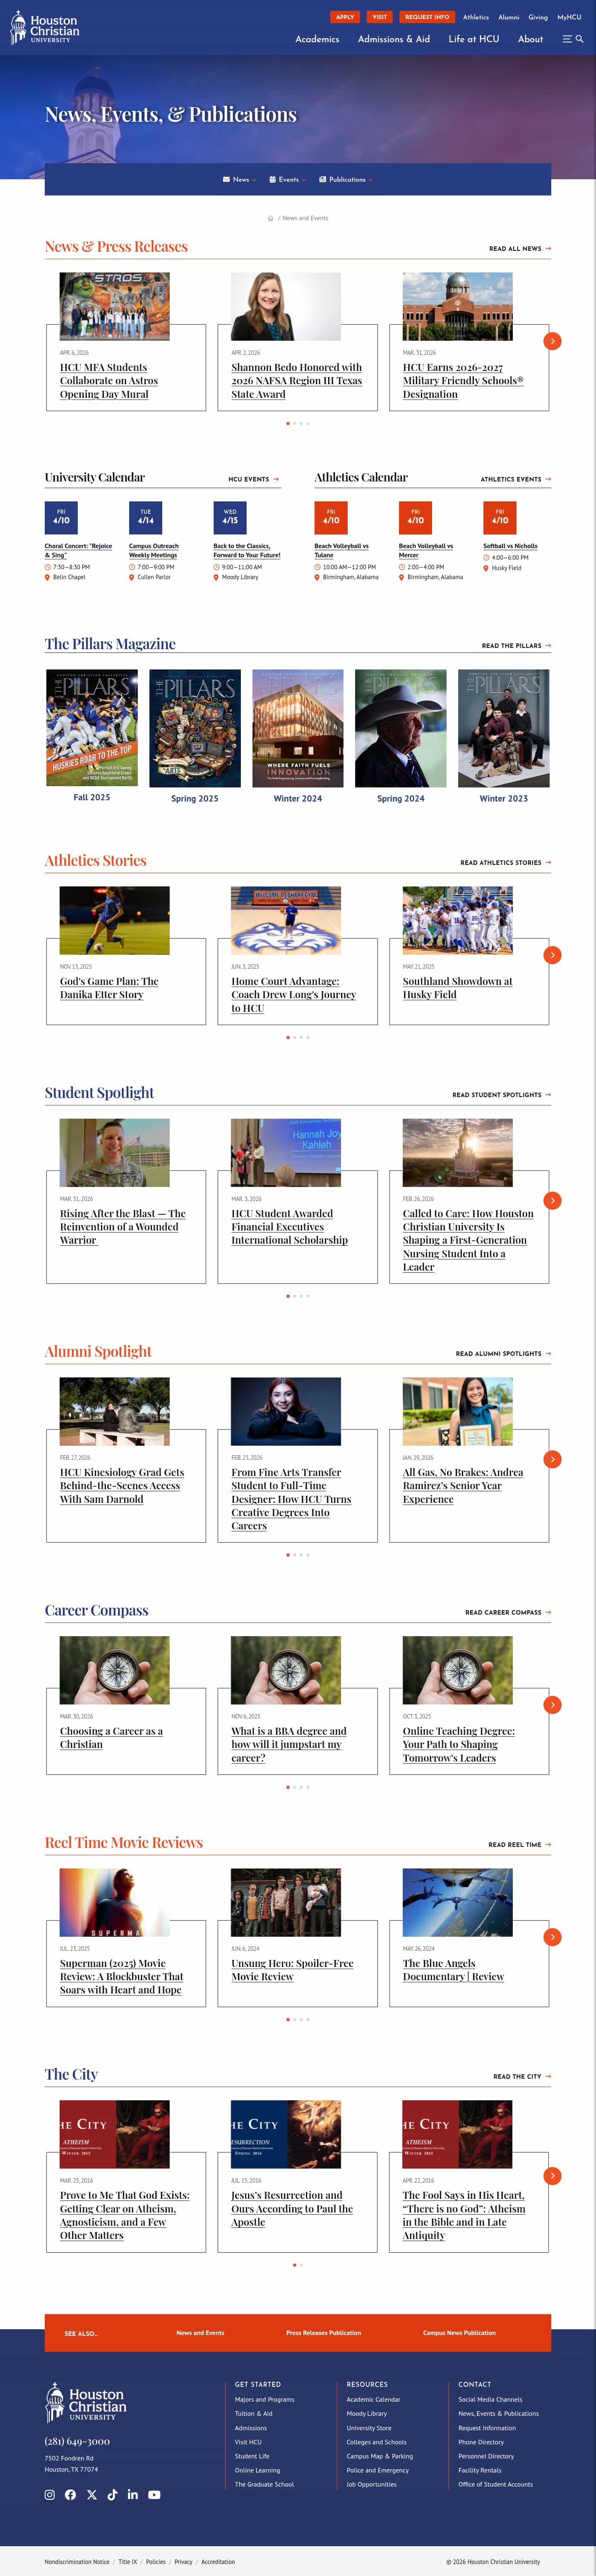Image resolution: width=596 pixels, height=2576 pixels.
Task: Advance Athletics Stories carousel with next arrow
Action: pos(552,955)
